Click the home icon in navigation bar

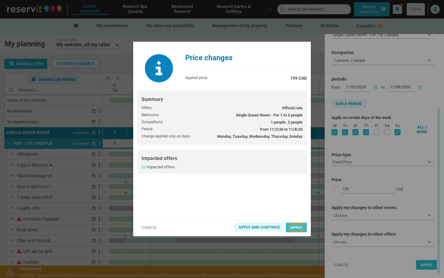76,26
